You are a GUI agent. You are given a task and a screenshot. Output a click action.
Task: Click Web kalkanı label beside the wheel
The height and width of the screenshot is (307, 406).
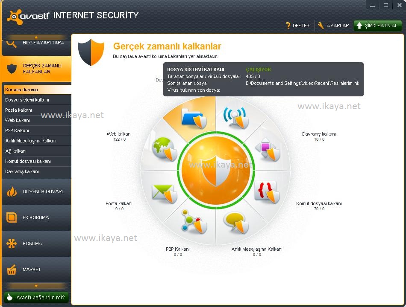click(x=119, y=134)
